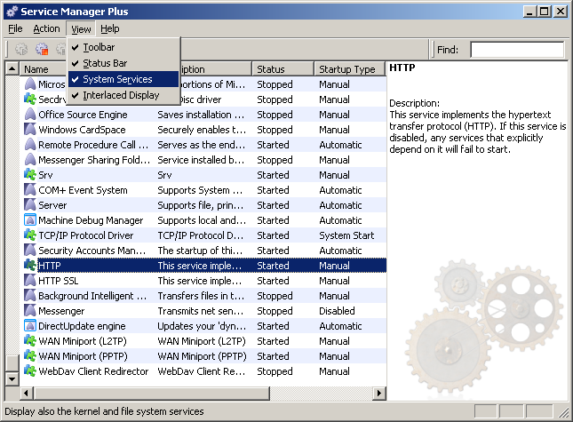Select the WebDav Client Redirector name
573x422 pixels.
(93, 371)
